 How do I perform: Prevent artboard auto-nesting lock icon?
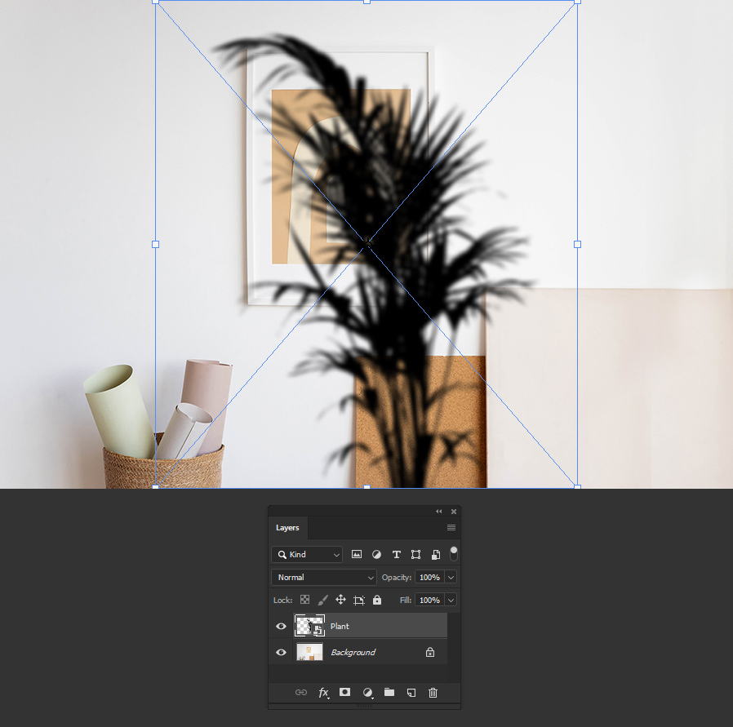(x=359, y=600)
